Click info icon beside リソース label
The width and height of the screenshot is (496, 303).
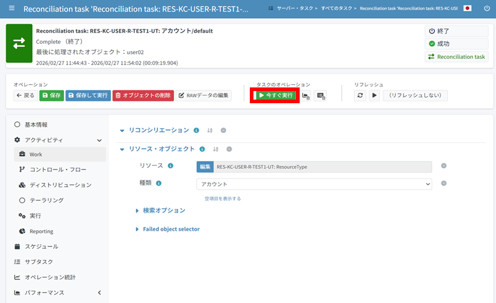[x=170, y=166]
